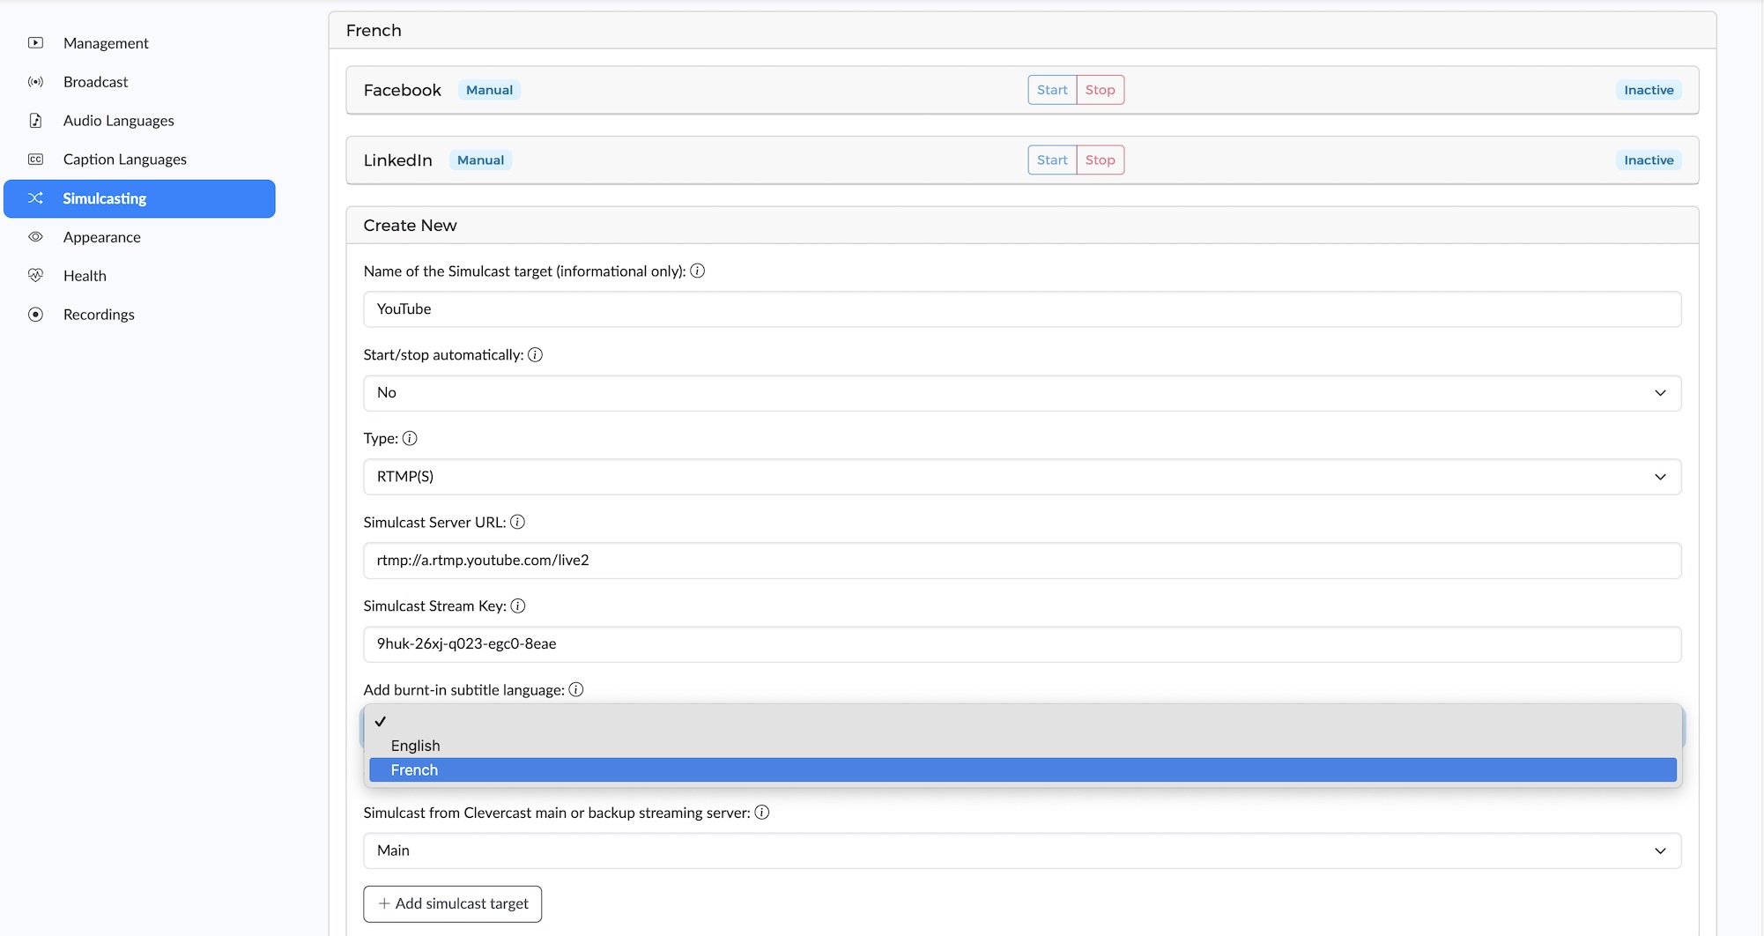
Task: Open the Health section
Action: point(139,276)
